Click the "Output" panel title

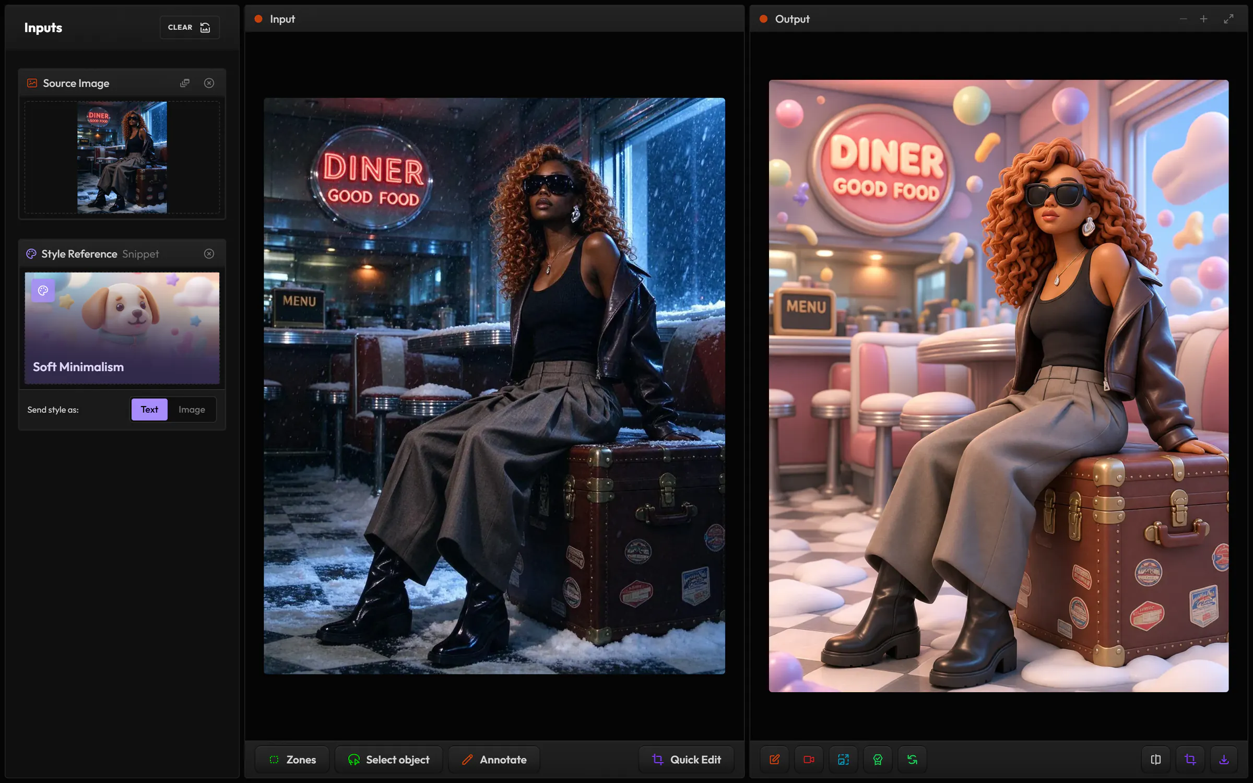792,19
